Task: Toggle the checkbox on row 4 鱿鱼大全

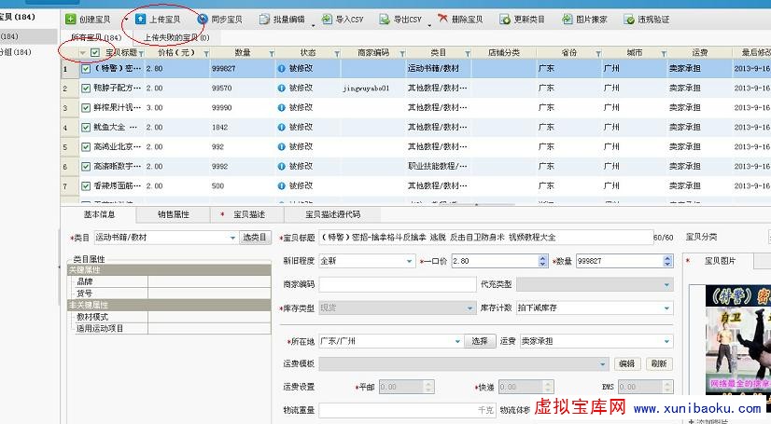Action: pos(86,127)
